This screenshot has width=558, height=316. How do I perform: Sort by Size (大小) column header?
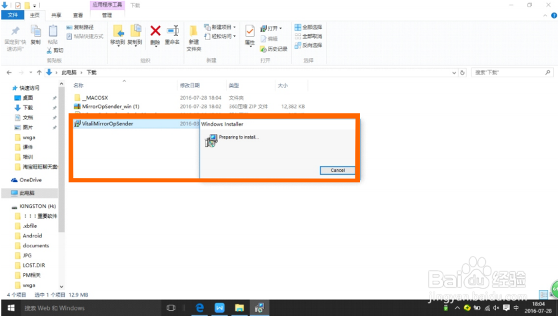283,85
